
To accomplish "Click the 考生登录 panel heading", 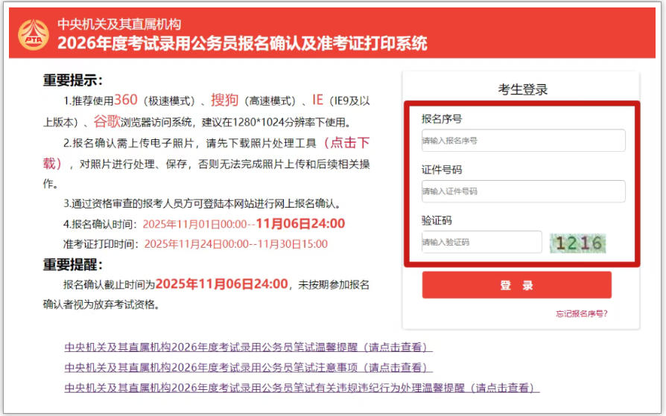I will [x=522, y=89].
